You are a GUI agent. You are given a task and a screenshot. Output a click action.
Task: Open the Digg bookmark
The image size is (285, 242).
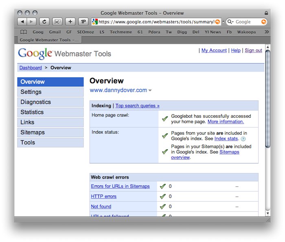click(x=182, y=32)
